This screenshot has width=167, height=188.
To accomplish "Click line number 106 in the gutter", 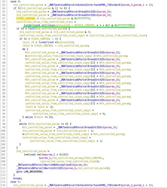I will coord(3,151).
